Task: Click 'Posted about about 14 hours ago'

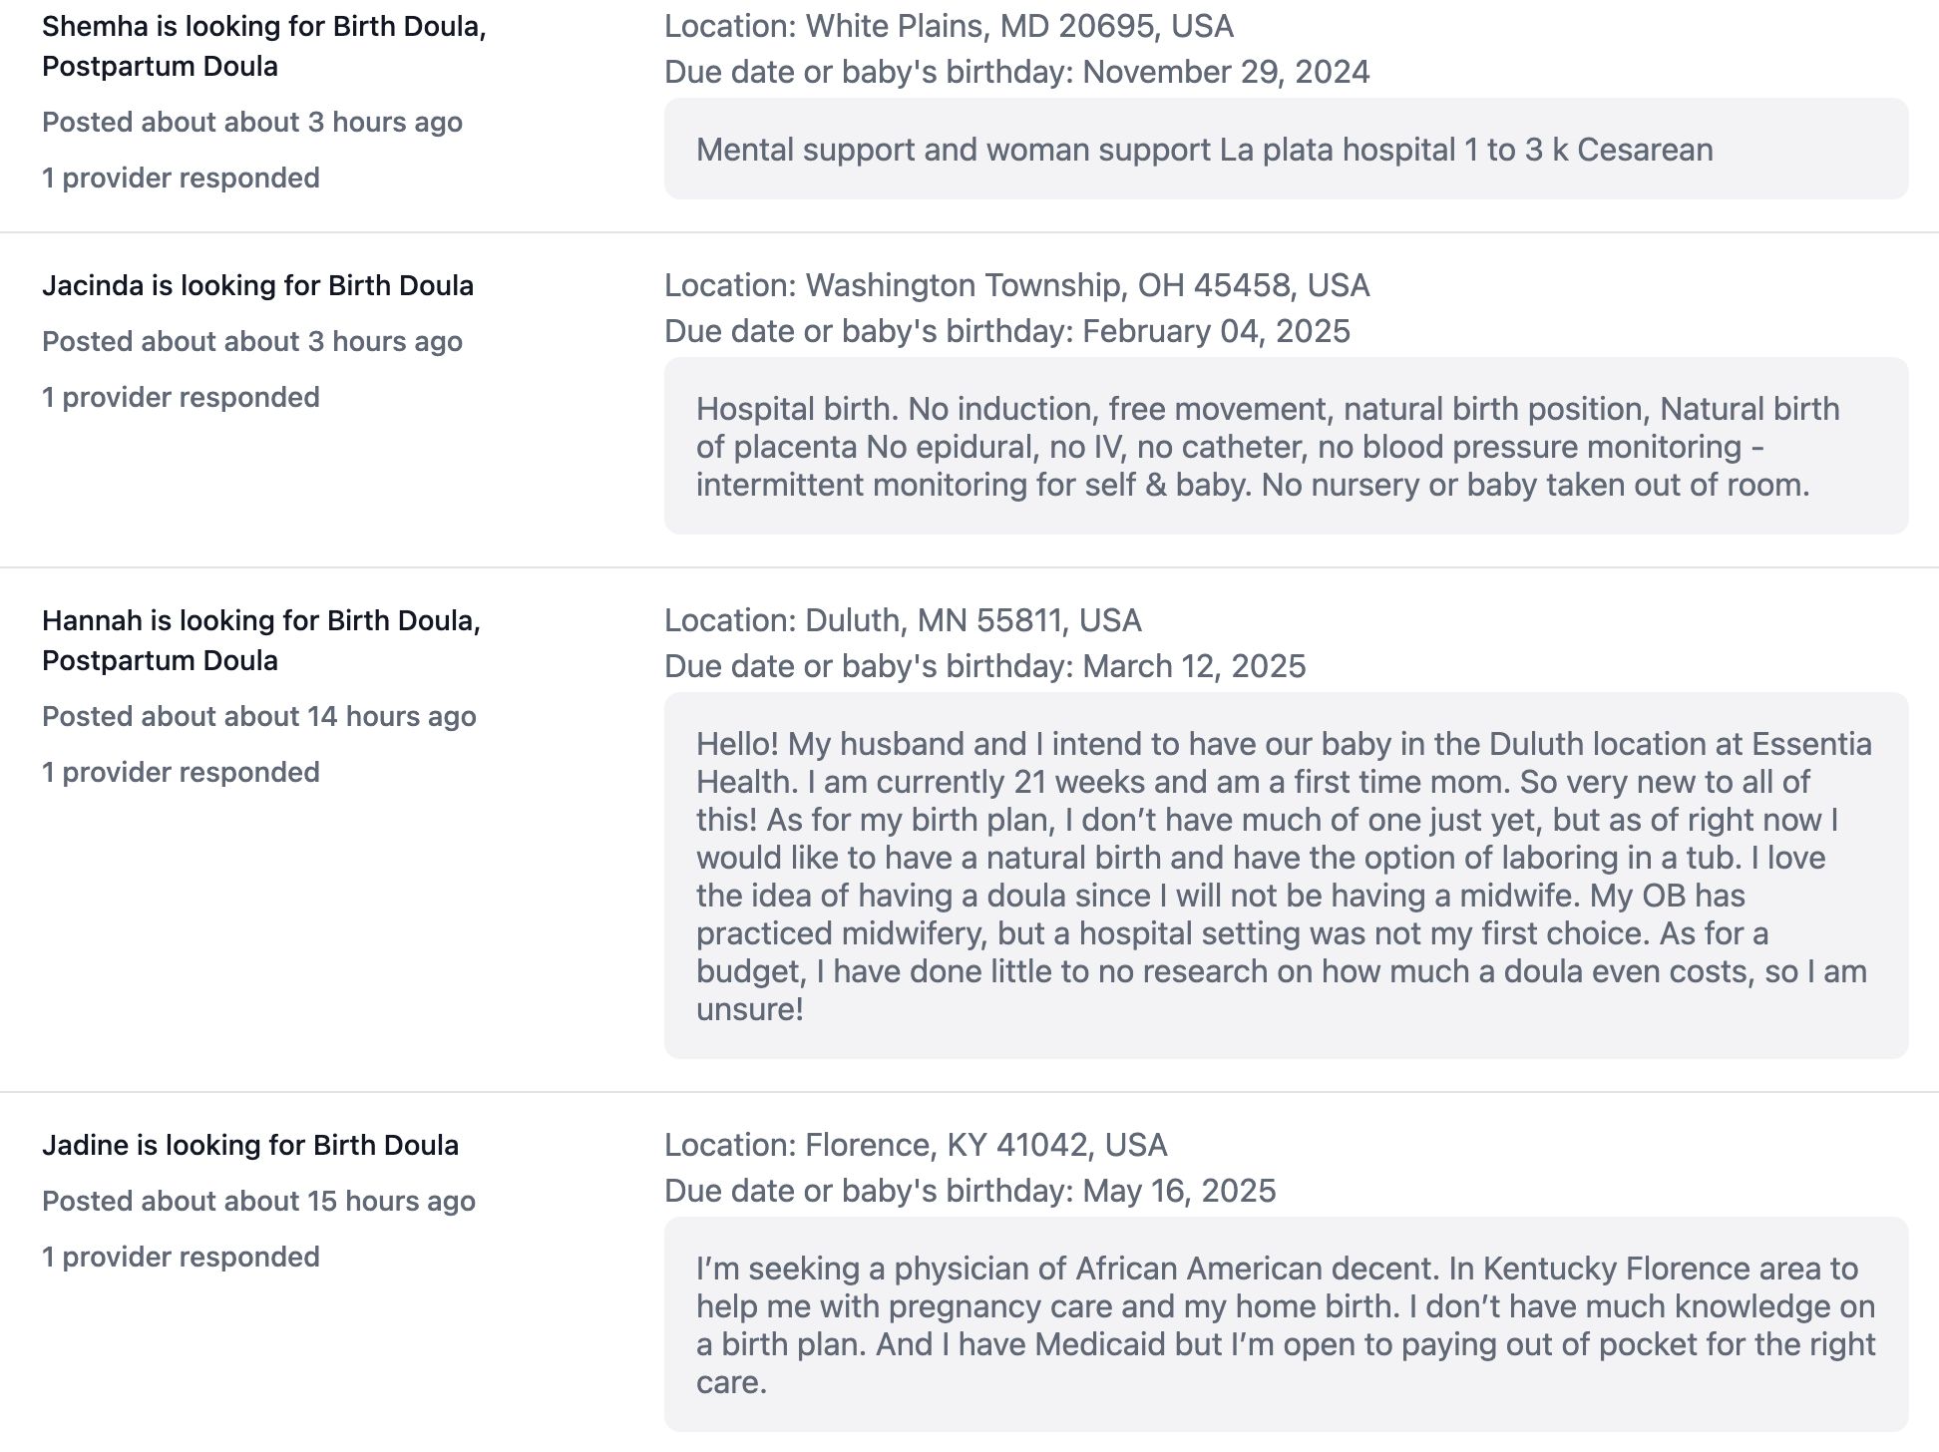Action: [x=259, y=716]
